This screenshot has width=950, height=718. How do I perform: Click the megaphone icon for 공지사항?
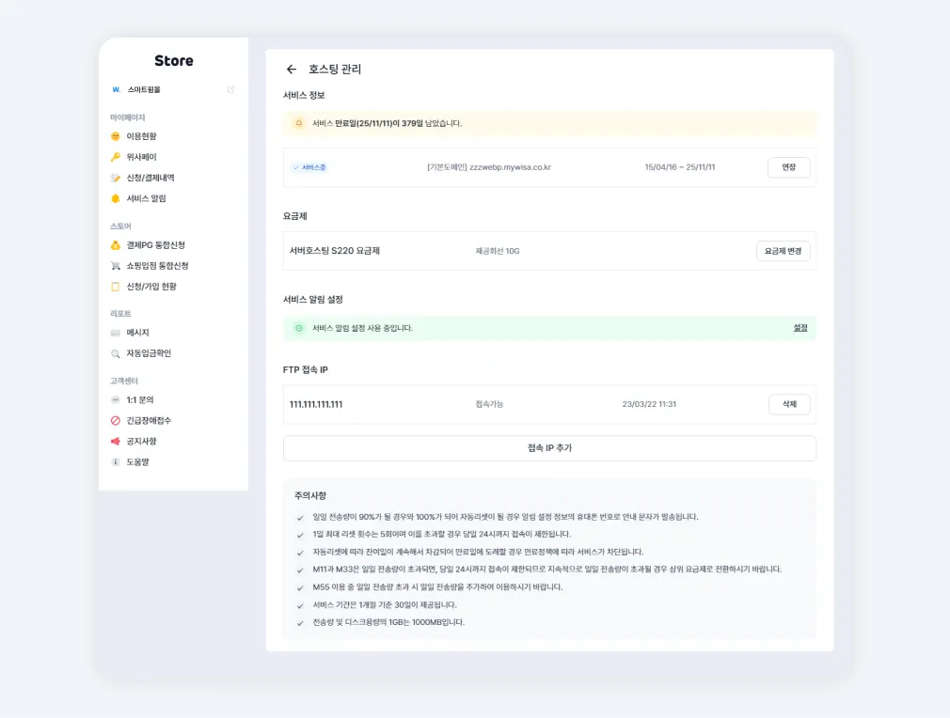pyautogui.click(x=116, y=442)
